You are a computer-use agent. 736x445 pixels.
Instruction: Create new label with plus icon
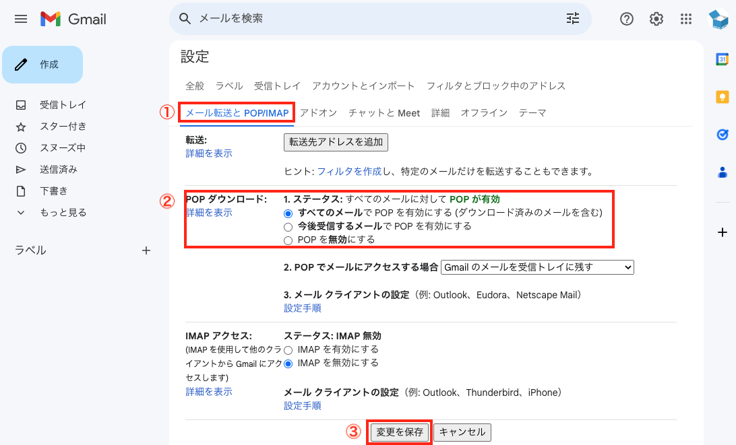tap(146, 250)
